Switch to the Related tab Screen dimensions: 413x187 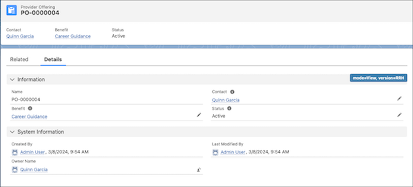tap(19, 60)
